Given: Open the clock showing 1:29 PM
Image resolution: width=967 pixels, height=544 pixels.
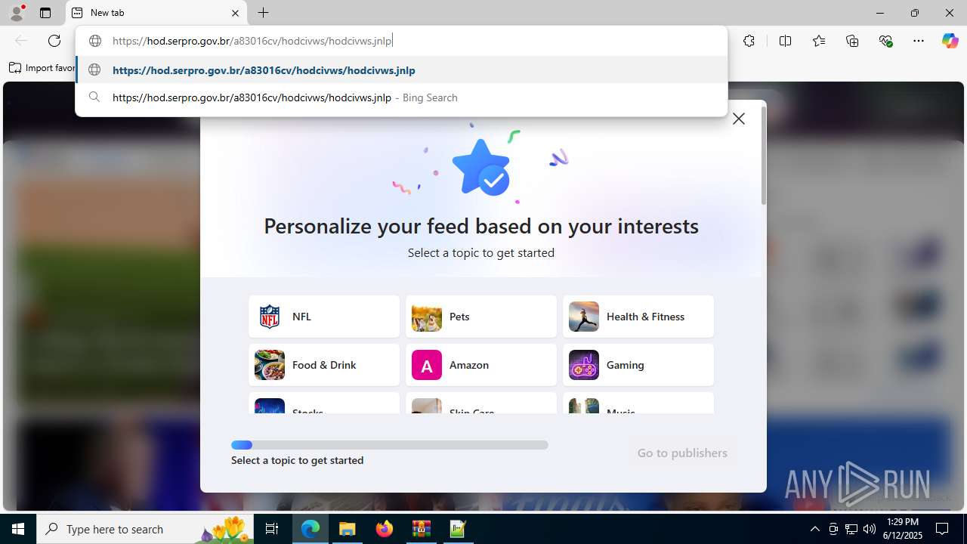Looking at the screenshot, I should 904,529.
